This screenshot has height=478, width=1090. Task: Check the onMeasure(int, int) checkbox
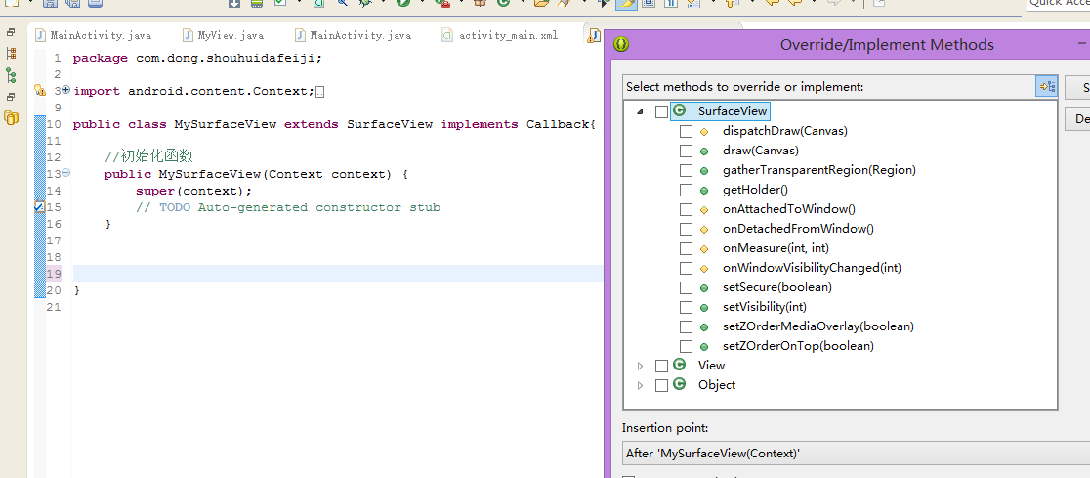(x=686, y=247)
